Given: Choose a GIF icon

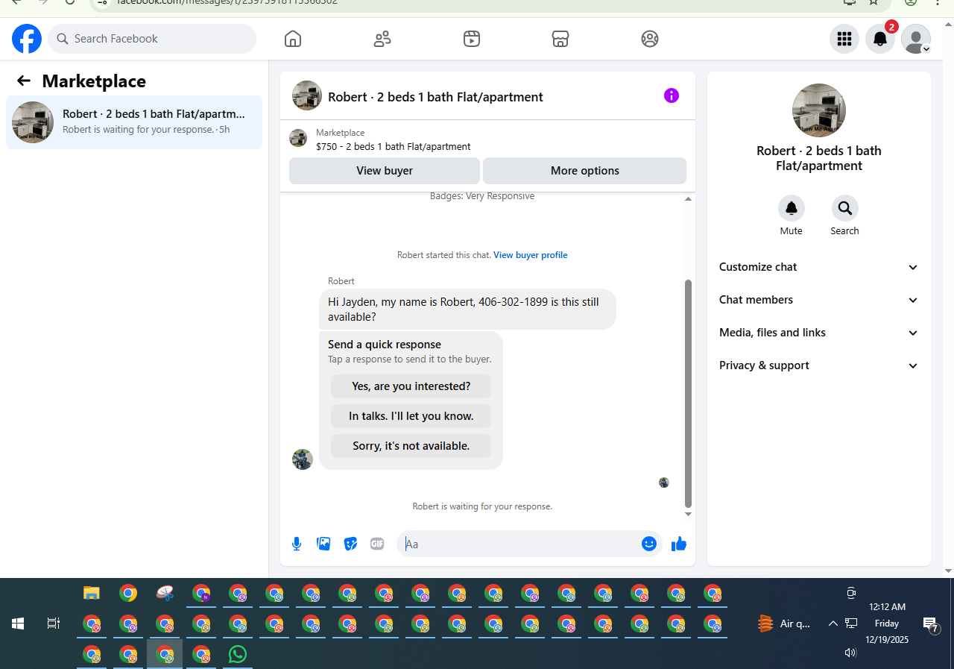Looking at the screenshot, I should click(x=377, y=544).
